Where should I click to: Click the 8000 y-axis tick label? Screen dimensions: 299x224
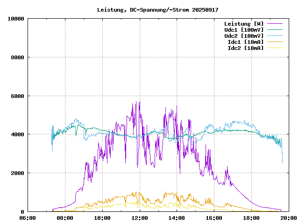click(17, 57)
